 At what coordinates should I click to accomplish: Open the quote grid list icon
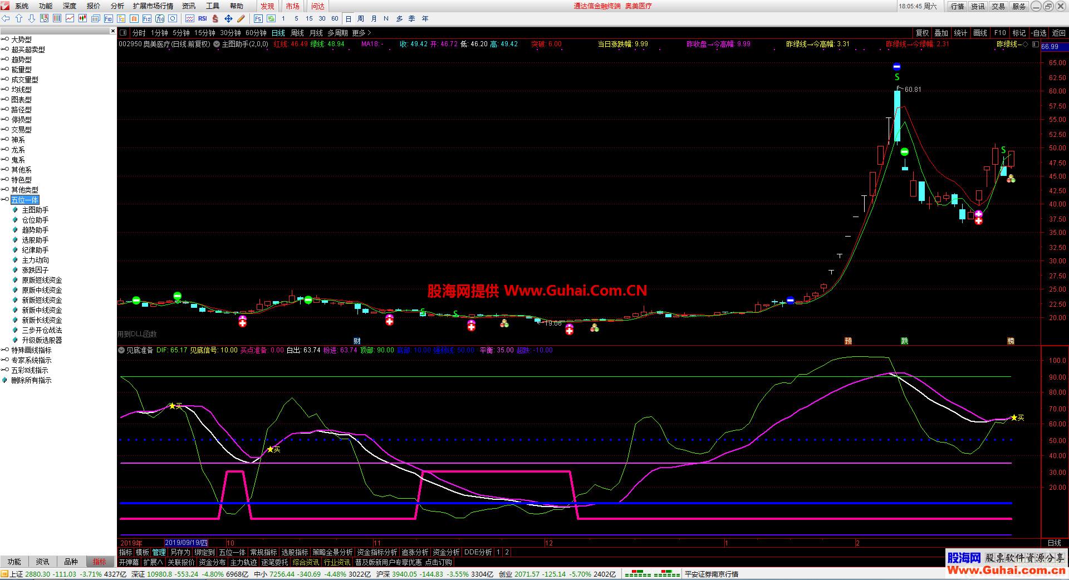[x=57, y=18]
